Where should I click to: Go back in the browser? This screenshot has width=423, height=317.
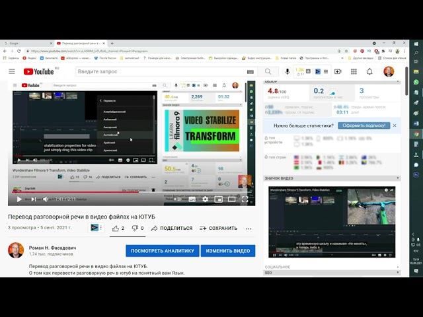pos(5,51)
